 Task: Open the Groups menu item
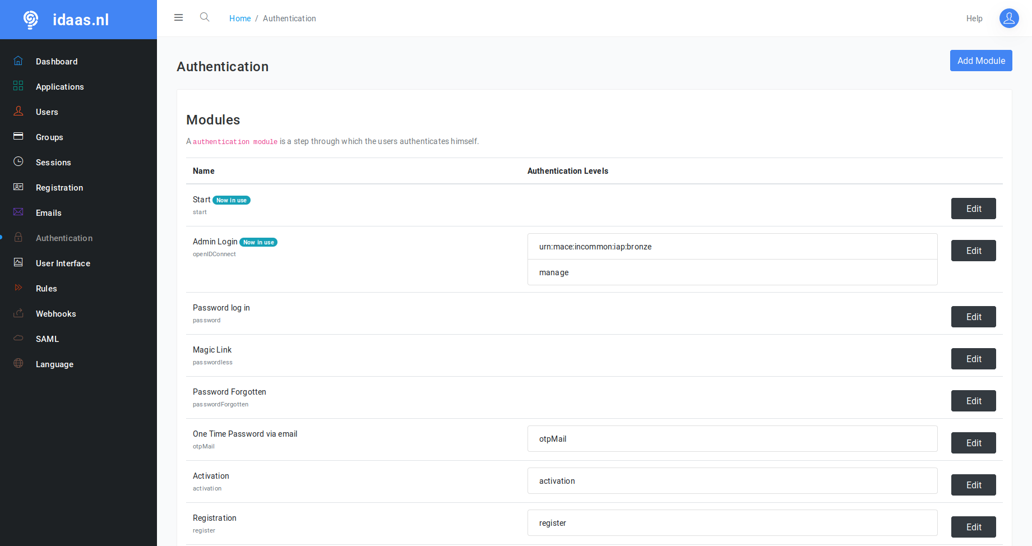coord(49,137)
